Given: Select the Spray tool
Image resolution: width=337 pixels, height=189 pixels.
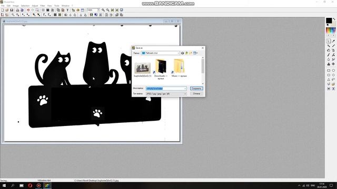Looking at the screenshot, I should click(x=333, y=50).
